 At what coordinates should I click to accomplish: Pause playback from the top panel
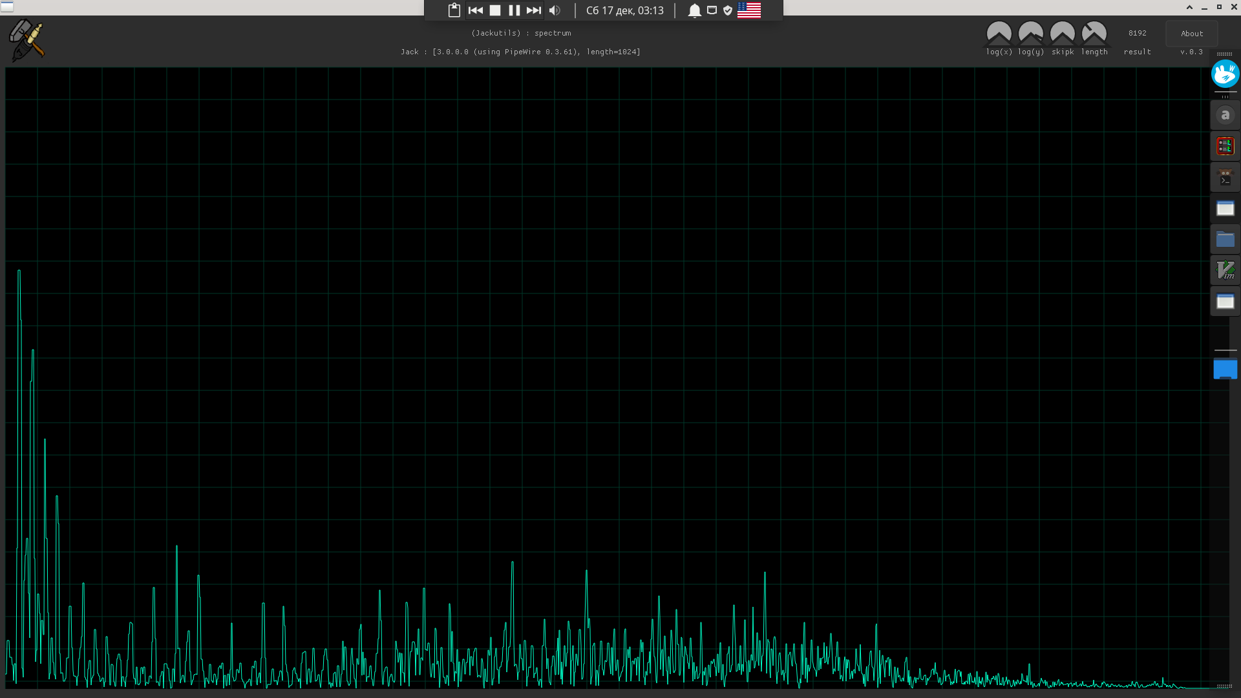[x=514, y=10]
